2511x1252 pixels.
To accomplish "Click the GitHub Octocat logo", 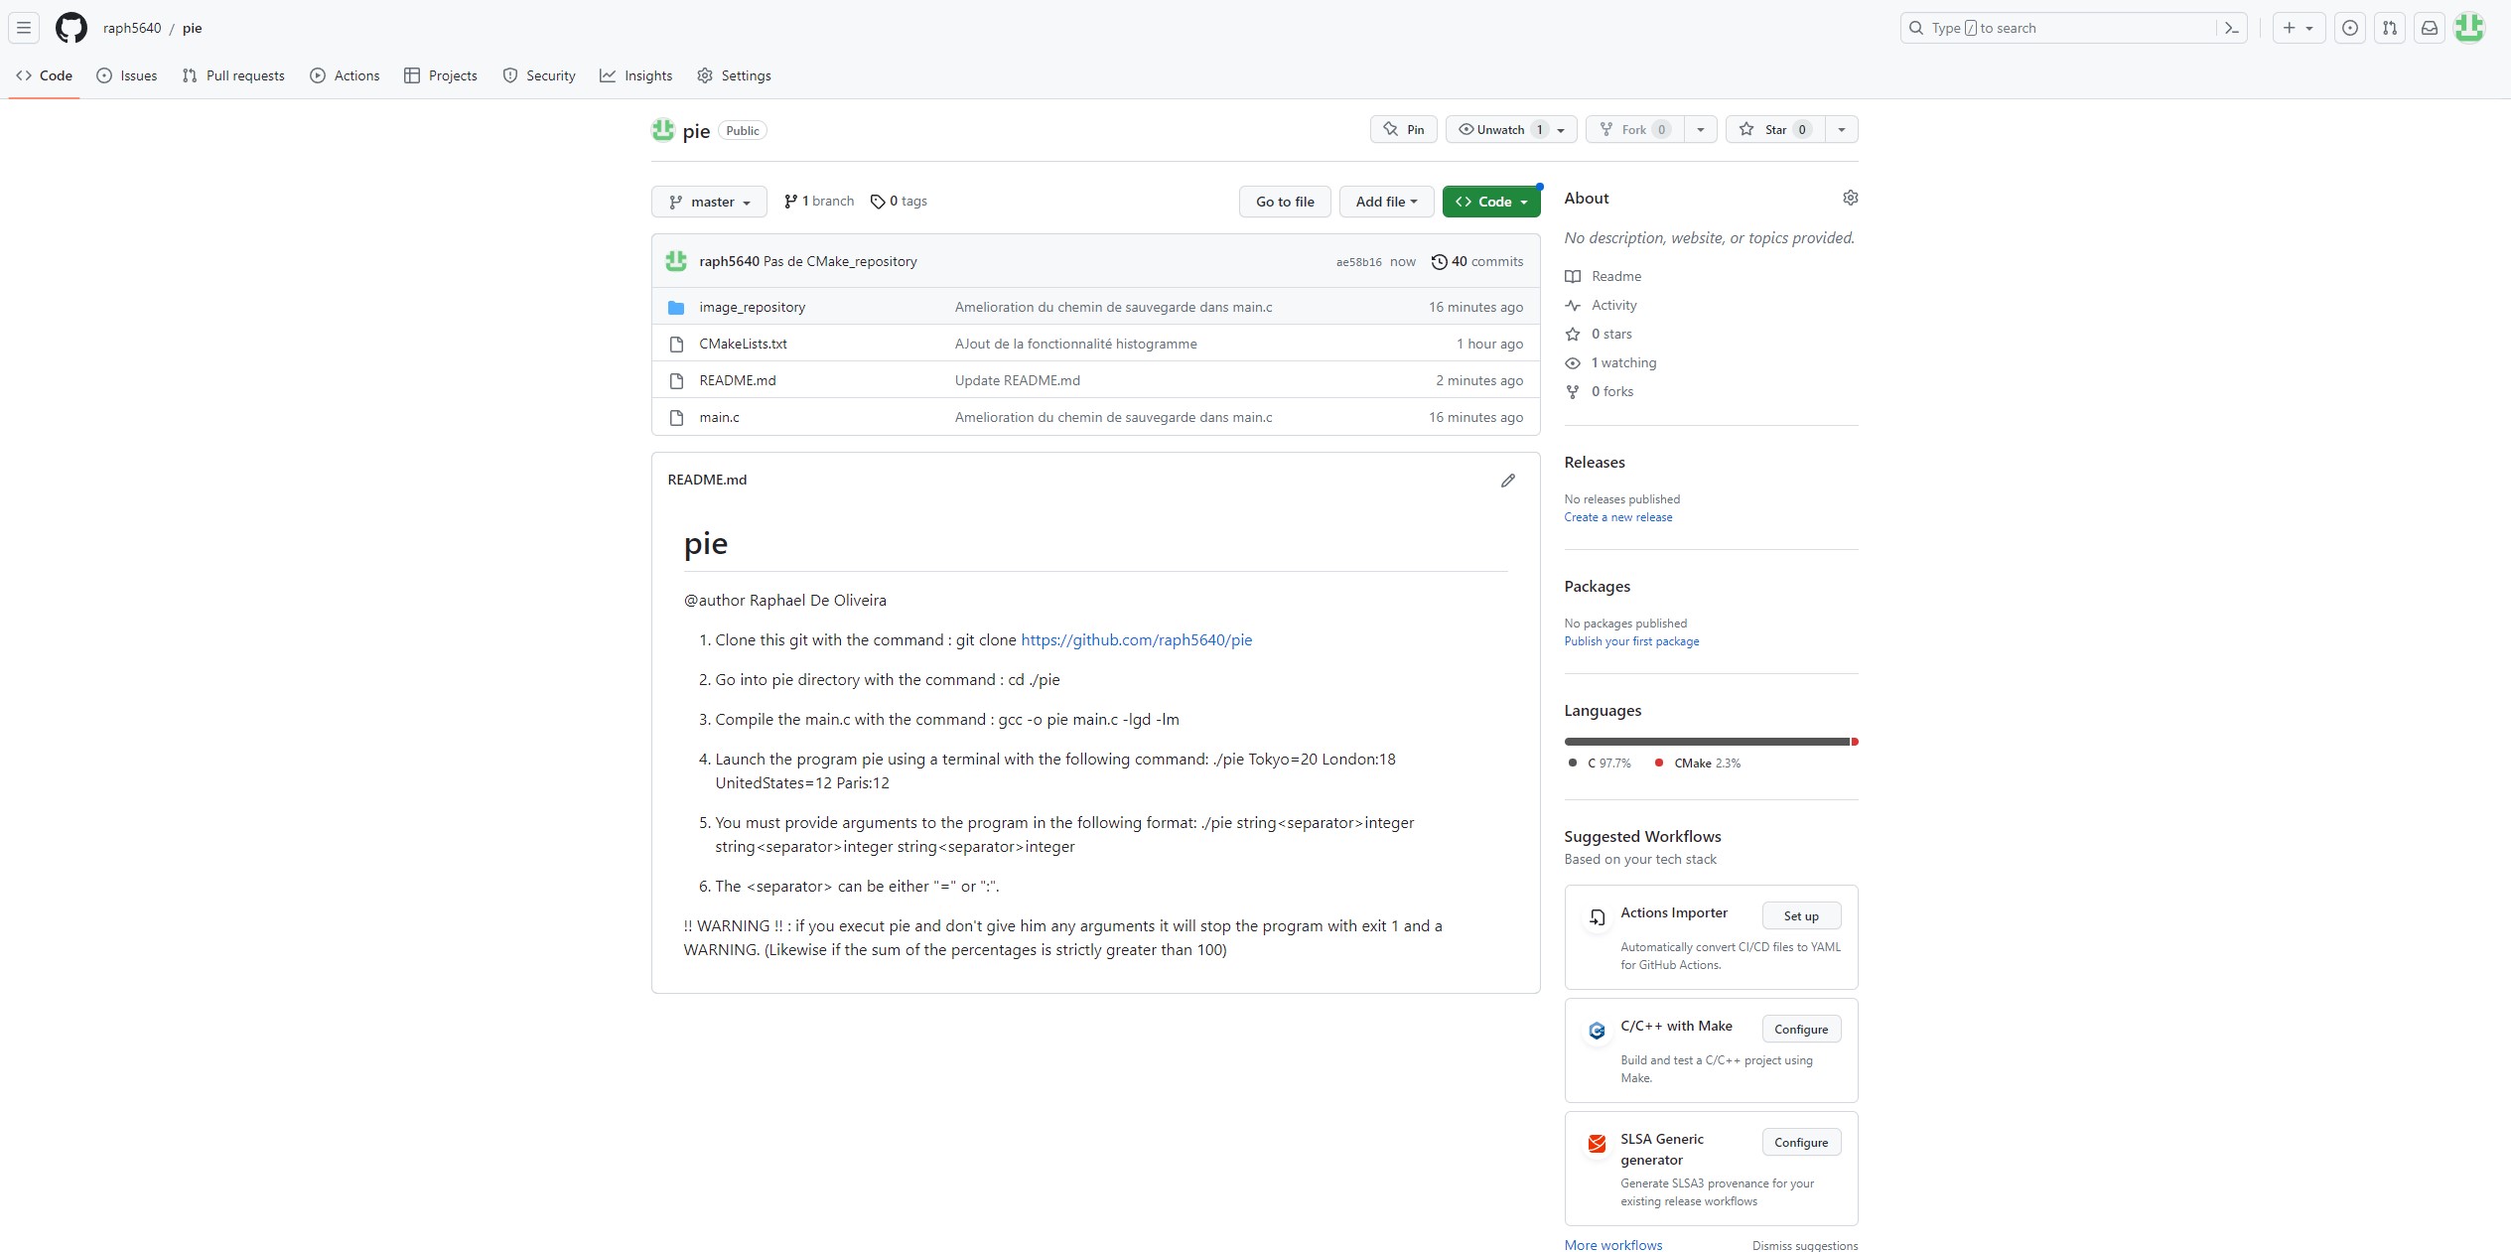I will (70, 28).
